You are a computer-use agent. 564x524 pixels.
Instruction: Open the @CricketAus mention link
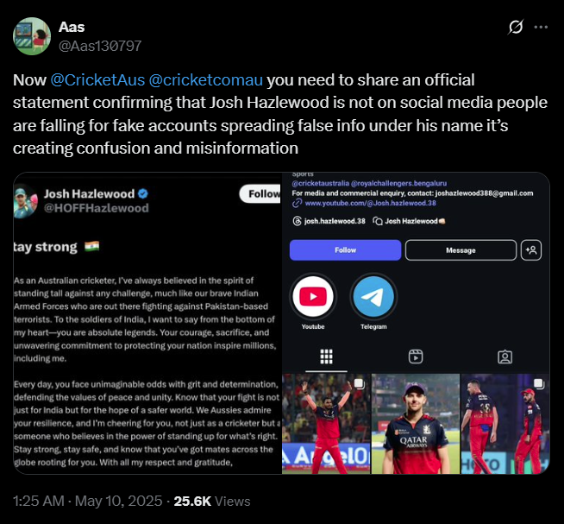tap(97, 80)
